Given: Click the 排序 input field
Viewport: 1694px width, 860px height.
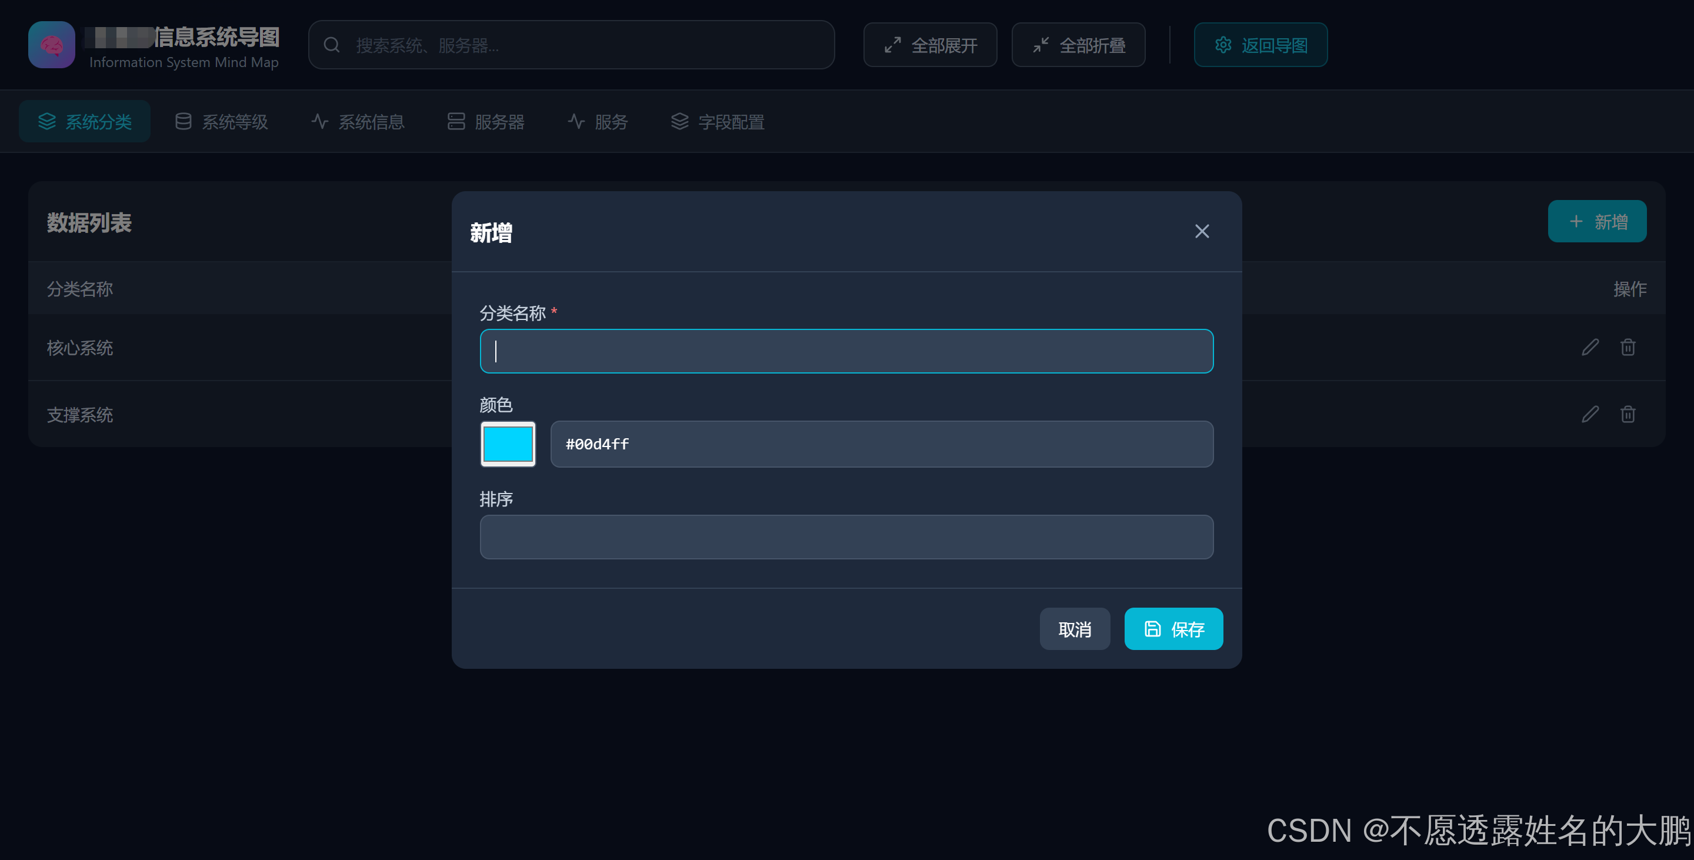Looking at the screenshot, I should click(x=846, y=537).
